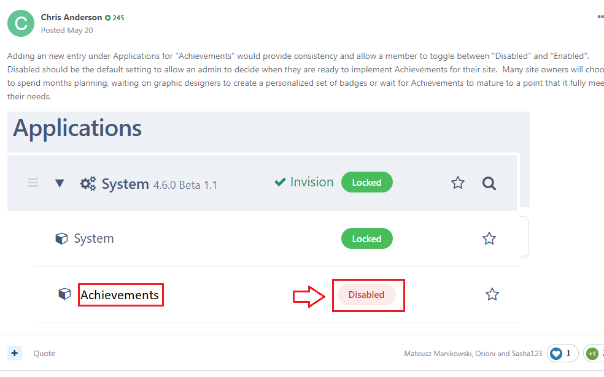Click the Invision green checkmark label
Image resolution: width=604 pixels, height=377 pixels.
click(x=304, y=182)
